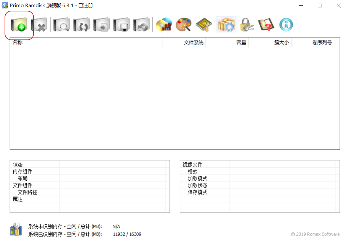Viewport: 349px width, 243px height.
Task: Click the N/A unrecognized memory value
Action: pyautogui.click(x=116, y=227)
